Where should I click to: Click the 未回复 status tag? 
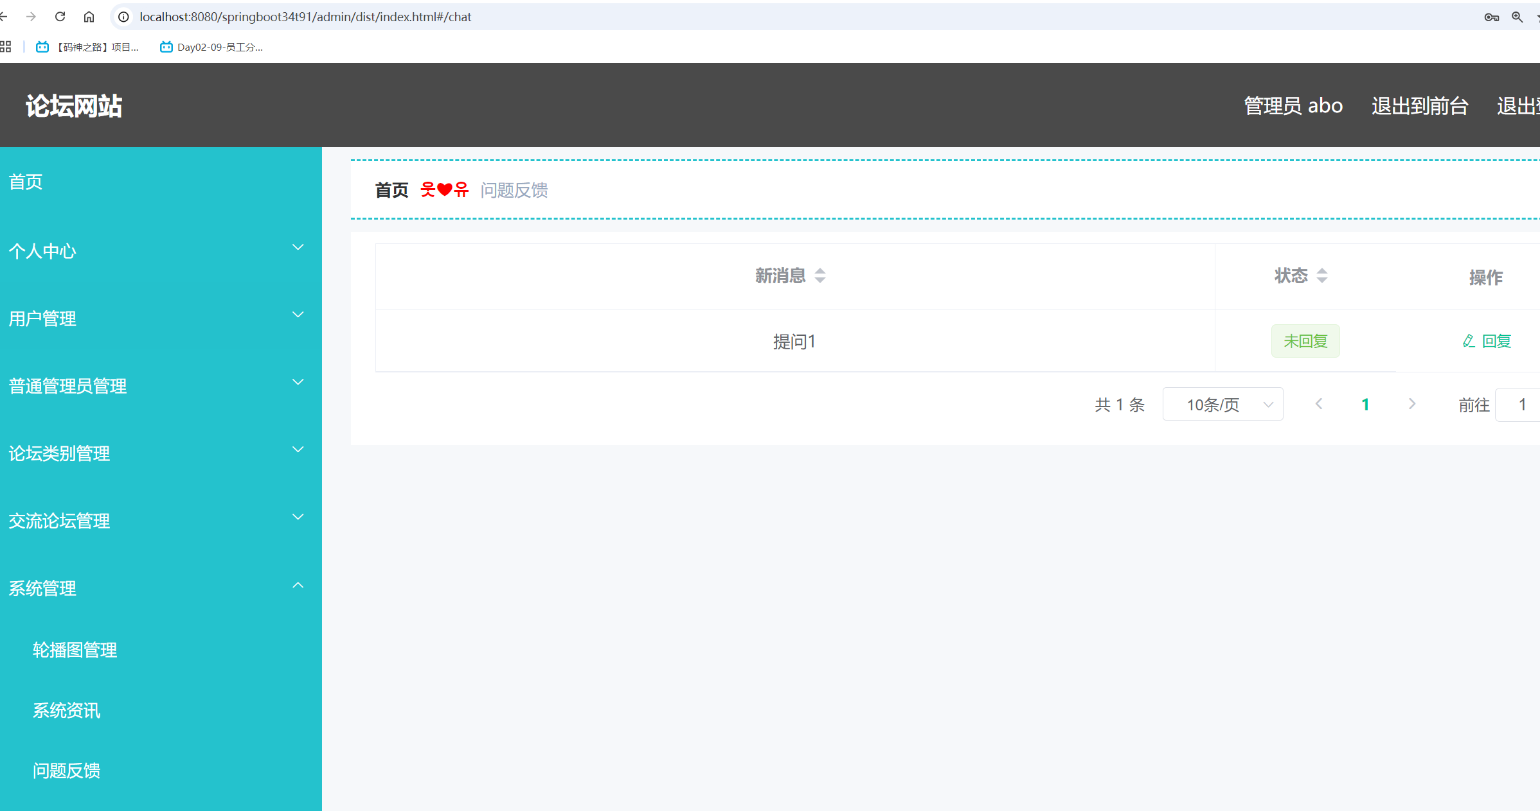tap(1305, 341)
